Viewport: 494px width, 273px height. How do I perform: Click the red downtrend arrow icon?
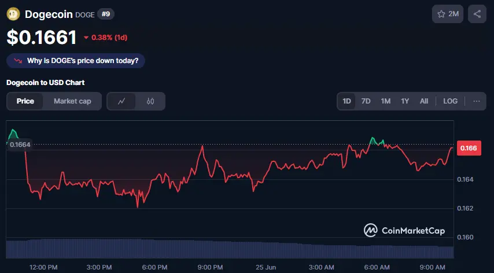point(18,61)
